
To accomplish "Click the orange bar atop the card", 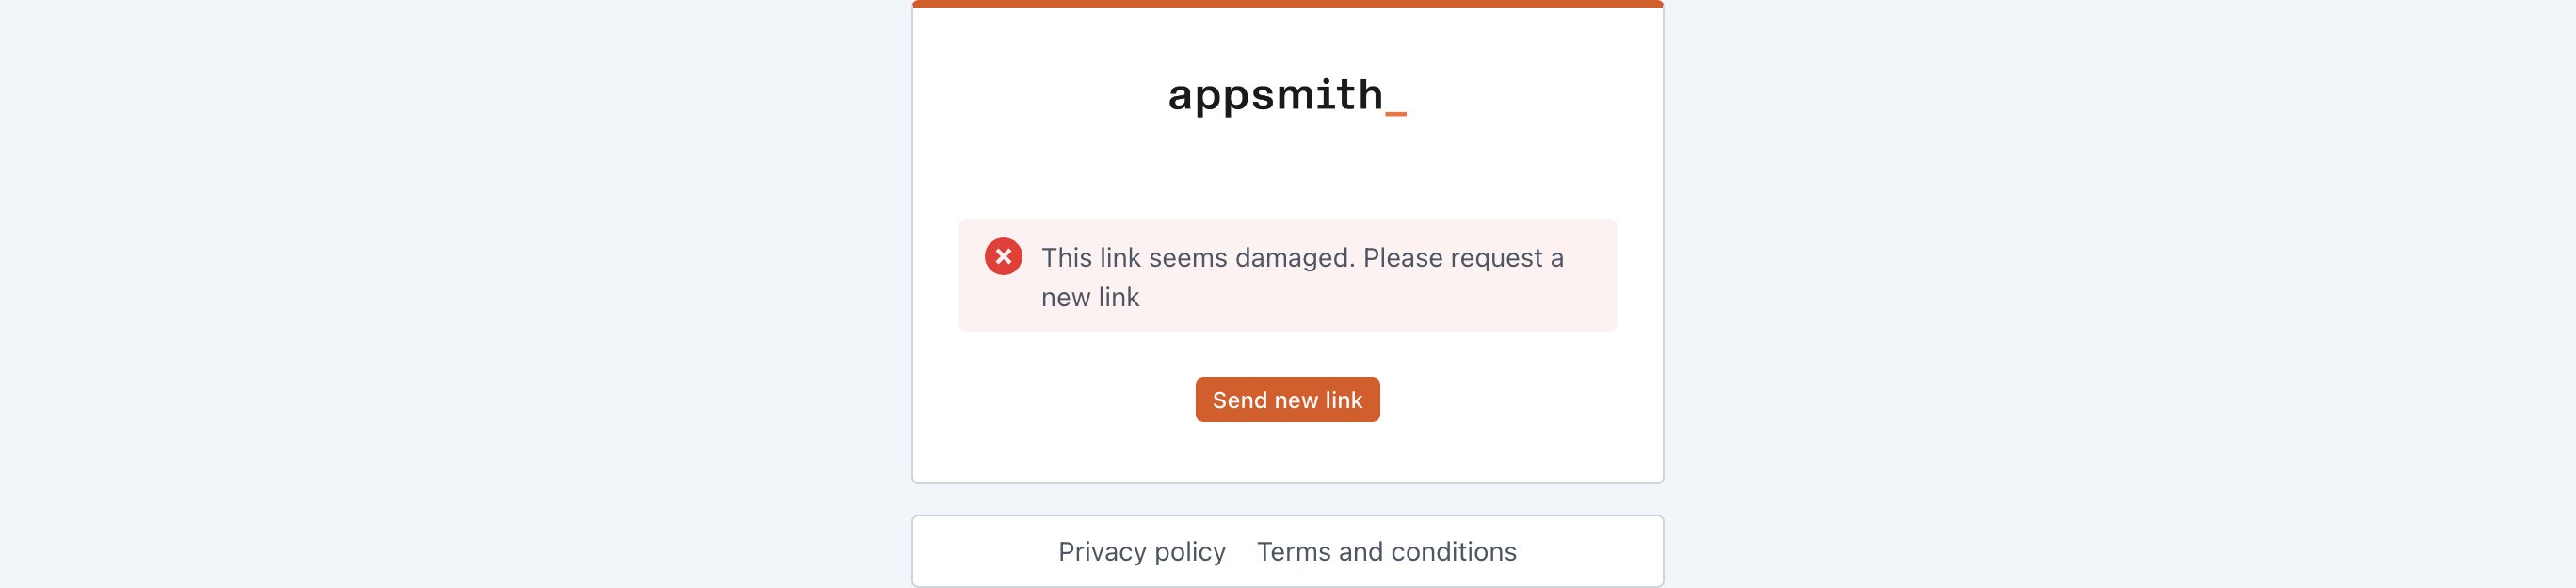I will [x=1287, y=4].
